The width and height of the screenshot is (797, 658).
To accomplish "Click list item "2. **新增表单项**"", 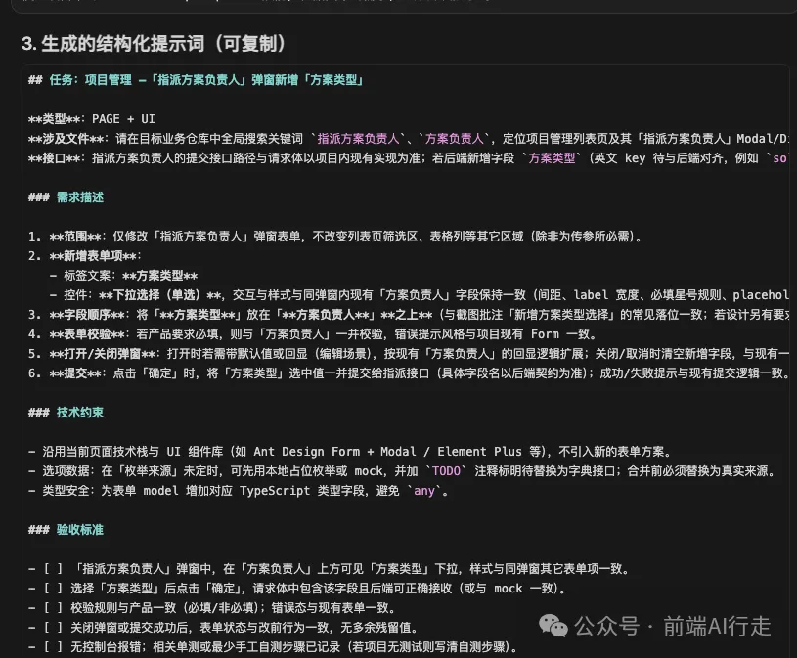I will pyautogui.click(x=85, y=255).
